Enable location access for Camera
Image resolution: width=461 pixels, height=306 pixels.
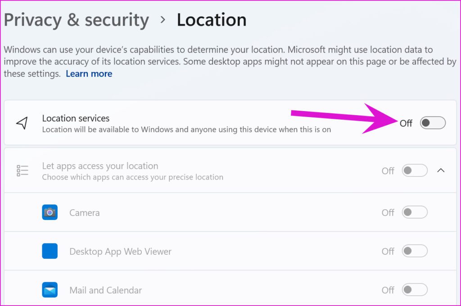pyautogui.click(x=414, y=212)
